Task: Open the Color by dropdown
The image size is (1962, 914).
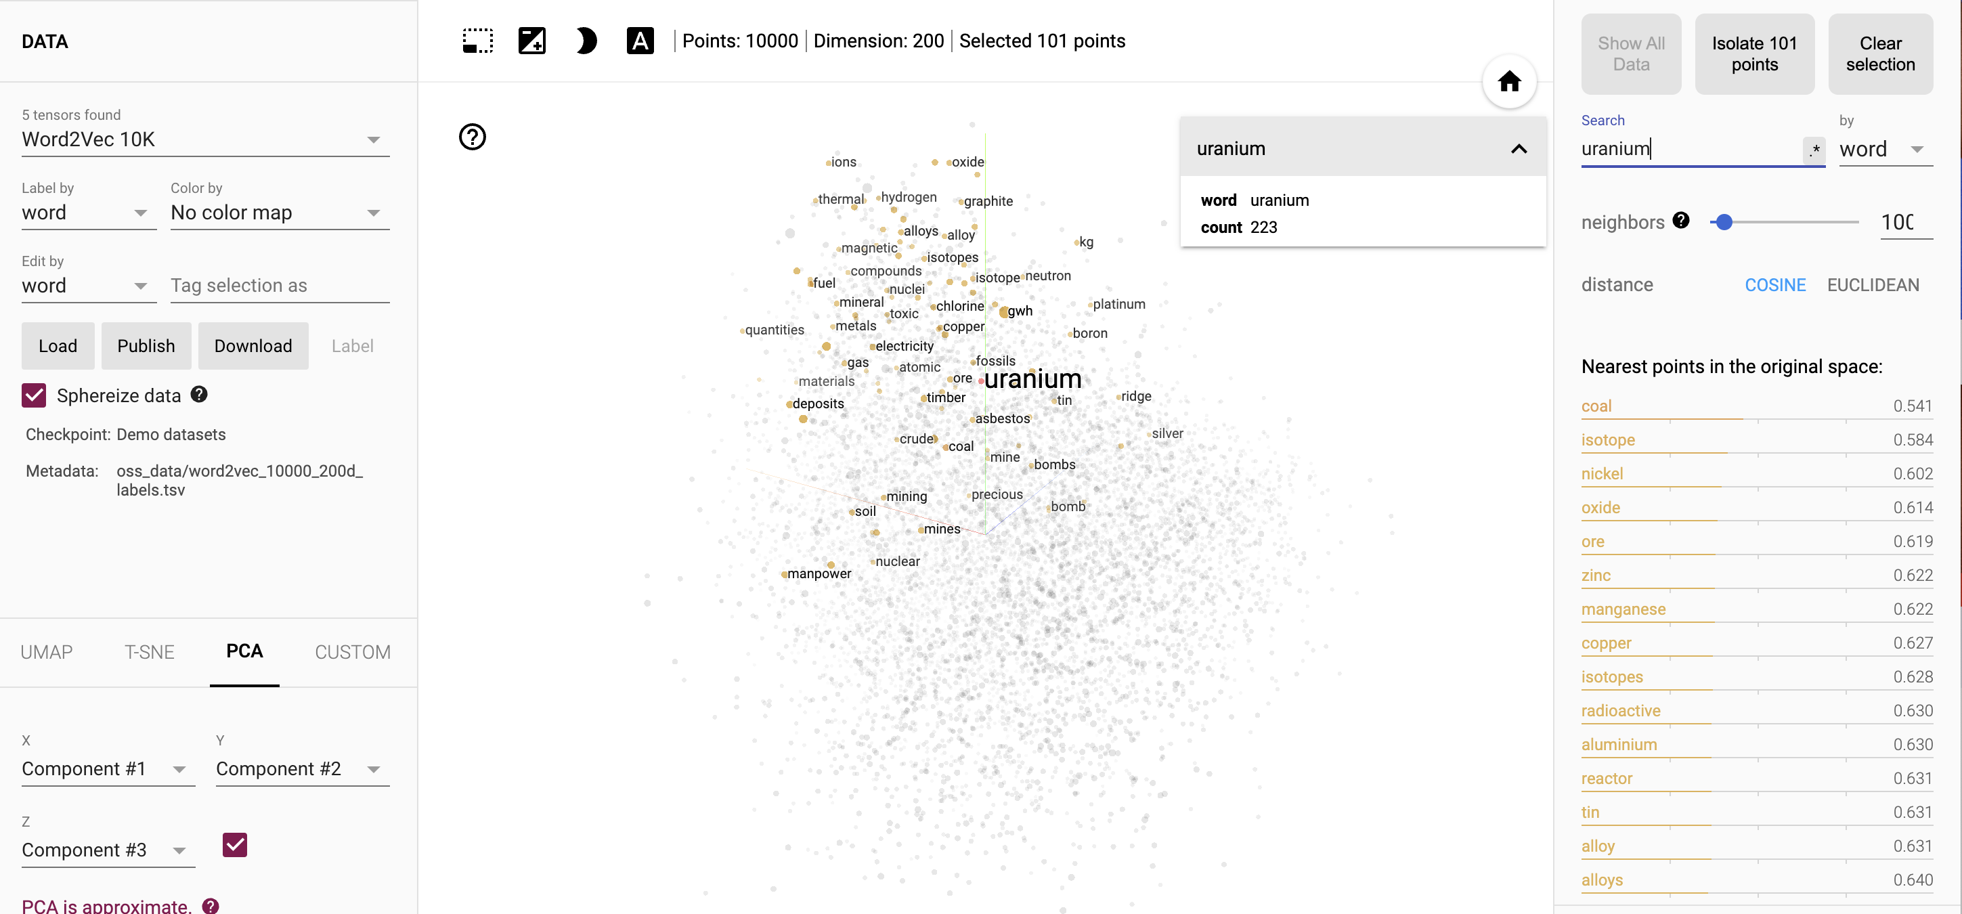Action: pos(274,212)
